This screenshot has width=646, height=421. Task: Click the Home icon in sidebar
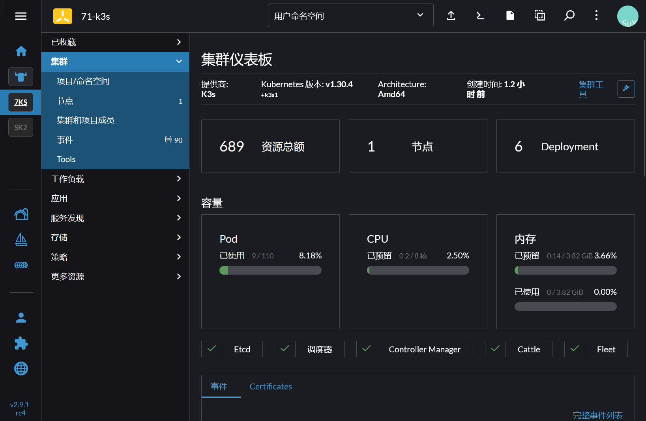(21, 51)
